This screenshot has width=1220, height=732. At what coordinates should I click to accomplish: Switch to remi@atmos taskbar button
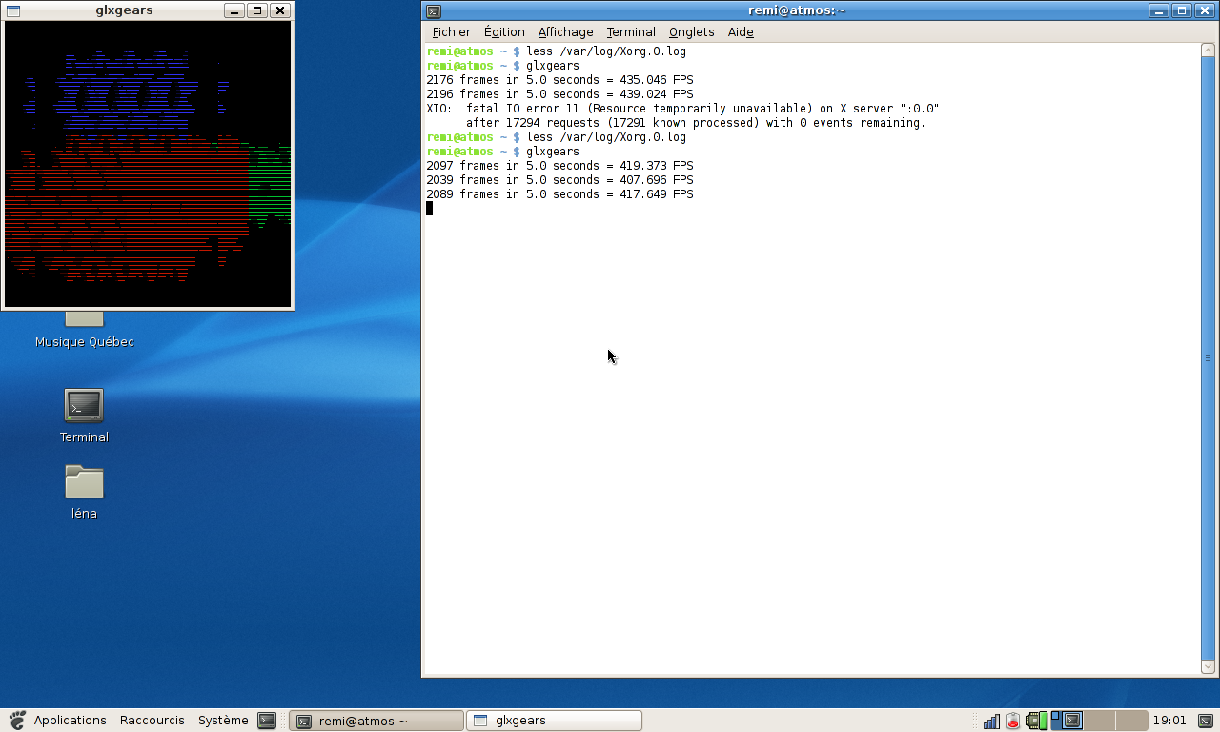click(376, 721)
